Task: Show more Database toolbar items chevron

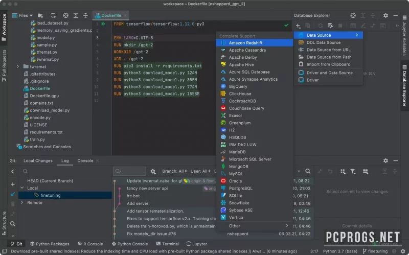Action: click(x=397, y=26)
